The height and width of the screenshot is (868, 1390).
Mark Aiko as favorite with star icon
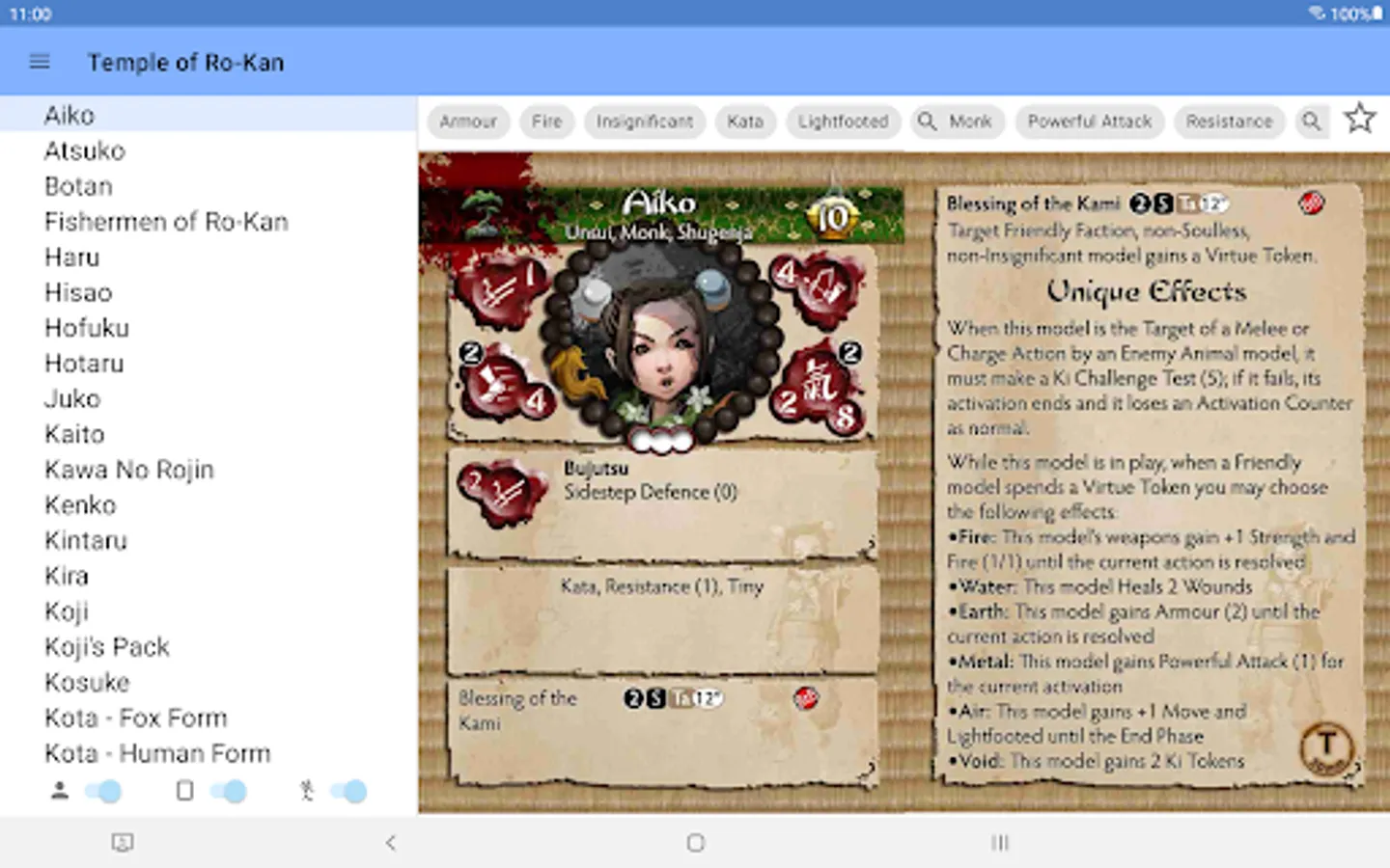pyautogui.click(x=1359, y=119)
